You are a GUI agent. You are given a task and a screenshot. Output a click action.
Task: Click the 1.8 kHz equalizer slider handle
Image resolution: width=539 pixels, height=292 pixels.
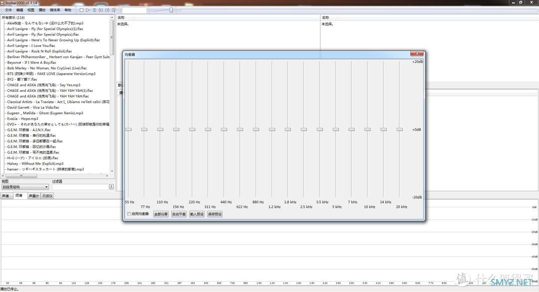pyautogui.click(x=288, y=129)
